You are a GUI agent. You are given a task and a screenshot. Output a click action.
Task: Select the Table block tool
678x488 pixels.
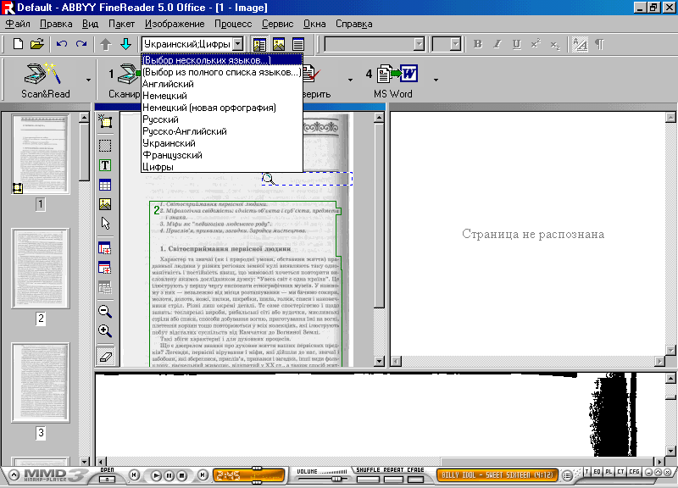pos(105,185)
